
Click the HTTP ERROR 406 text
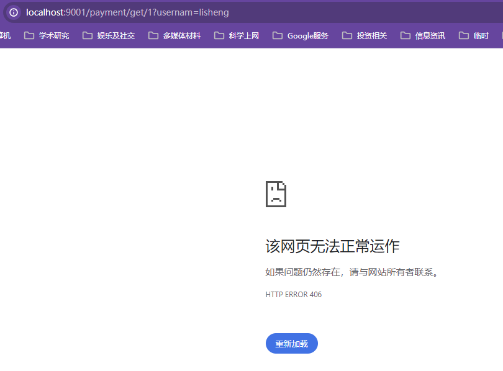pos(293,295)
